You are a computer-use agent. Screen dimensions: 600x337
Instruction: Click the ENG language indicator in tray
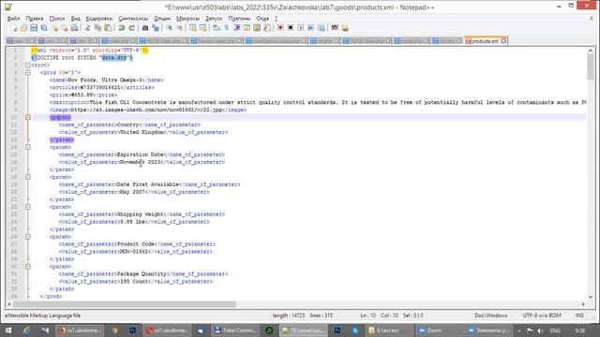tap(555, 330)
